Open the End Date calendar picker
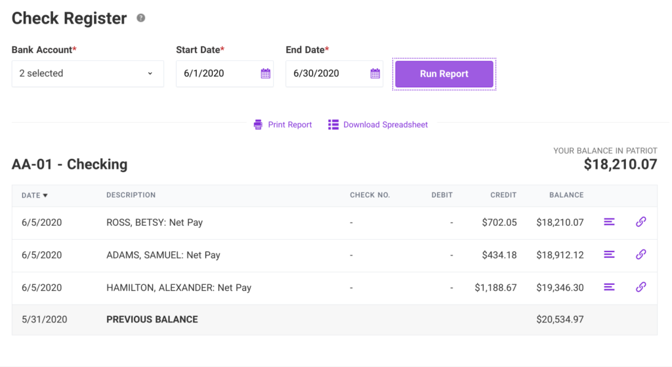The image size is (672, 367). tap(375, 74)
